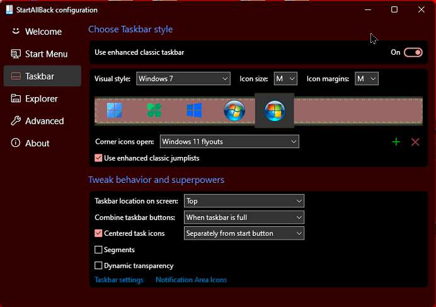Viewport: 436px width, 307px height.
Task: Enable Dynamic transparency checkbox
Action: click(98, 265)
